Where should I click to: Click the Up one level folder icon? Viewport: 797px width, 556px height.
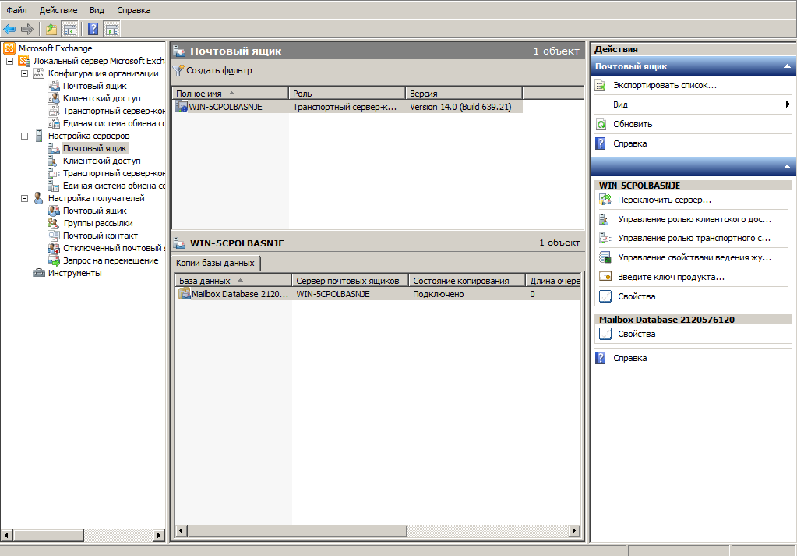click(51, 29)
